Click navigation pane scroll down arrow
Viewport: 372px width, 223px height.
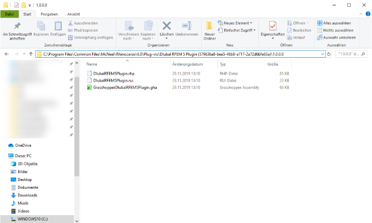click(x=77, y=221)
